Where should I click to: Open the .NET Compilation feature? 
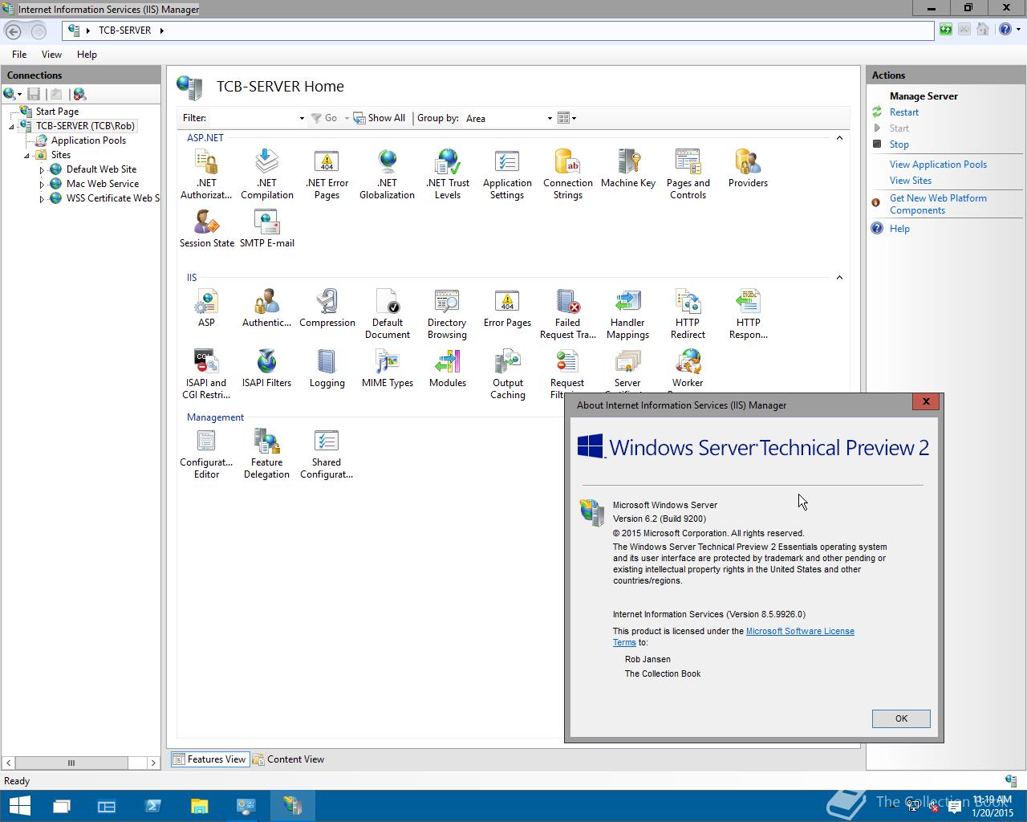pos(266,174)
